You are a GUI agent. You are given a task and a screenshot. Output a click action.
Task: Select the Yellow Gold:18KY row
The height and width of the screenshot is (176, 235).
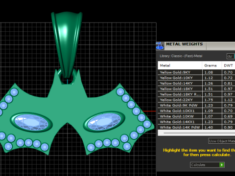click(196, 89)
